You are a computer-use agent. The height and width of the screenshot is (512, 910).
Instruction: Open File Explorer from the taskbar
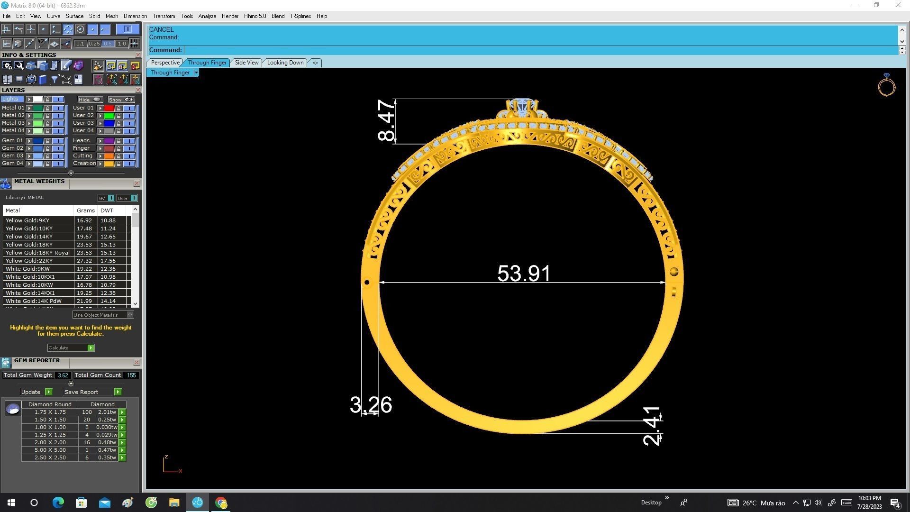174,503
